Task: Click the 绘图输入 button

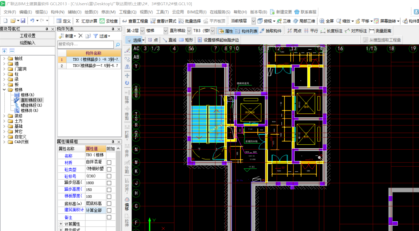Action: pyautogui.click(x=27, y=43)
